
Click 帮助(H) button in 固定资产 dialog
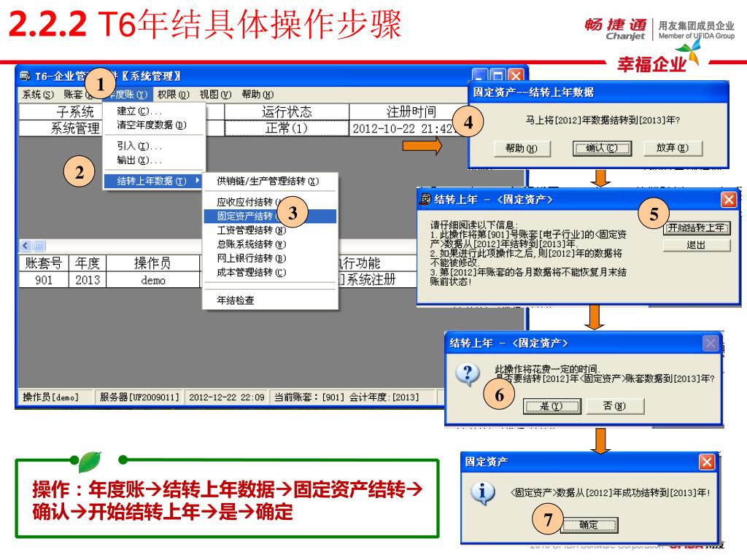tap(522, 149)
